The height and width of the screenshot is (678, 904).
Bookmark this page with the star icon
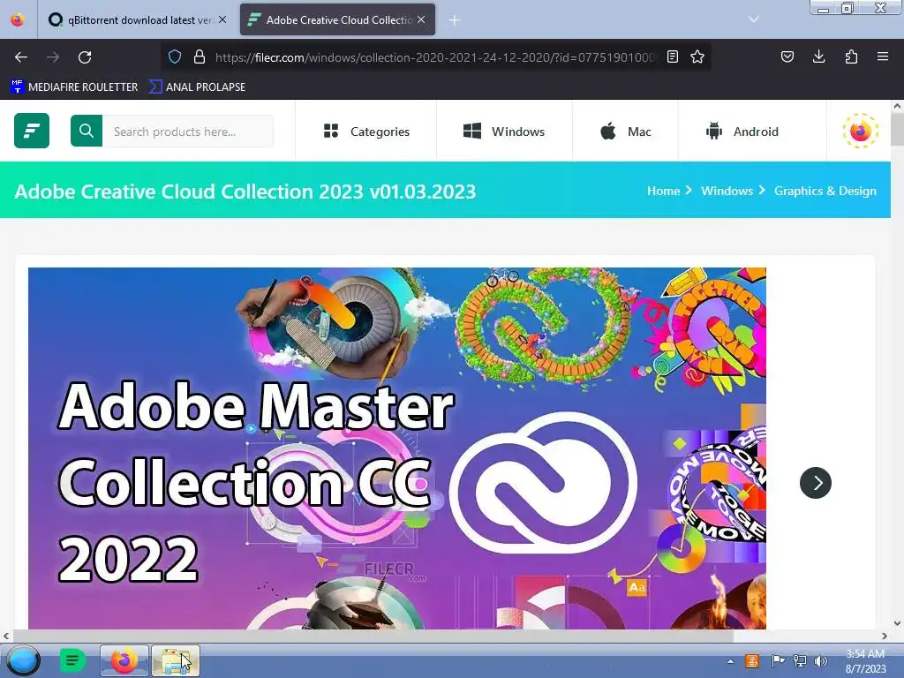click(x=697, y=56)
